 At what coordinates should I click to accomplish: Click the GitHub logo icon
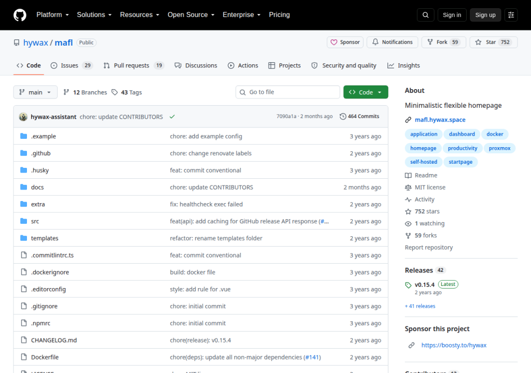[x=20, y=15]
